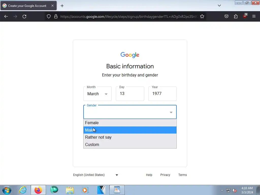The width and height of the screenshot is (260, 195).
Task: Switch to Firefox in taskbar
Action: (38, 190)
